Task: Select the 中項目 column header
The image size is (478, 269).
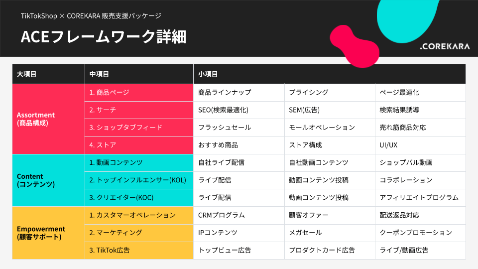Action: point(139,74)
